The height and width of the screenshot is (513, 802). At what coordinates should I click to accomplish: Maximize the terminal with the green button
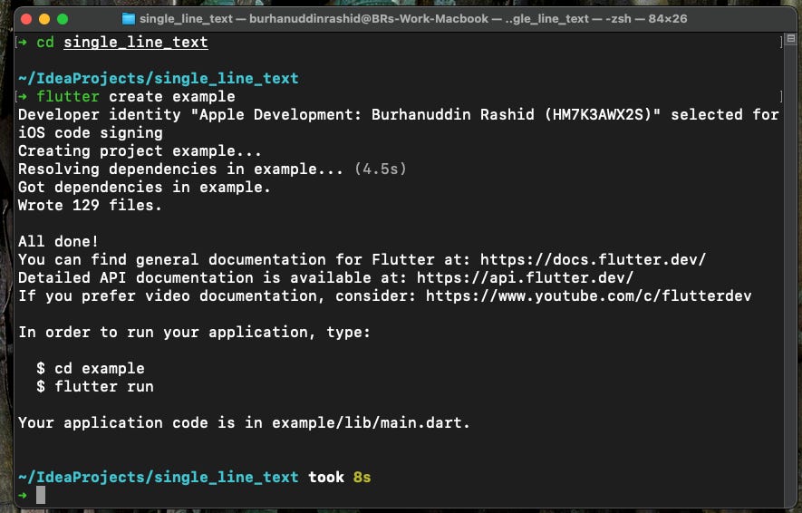63,19
